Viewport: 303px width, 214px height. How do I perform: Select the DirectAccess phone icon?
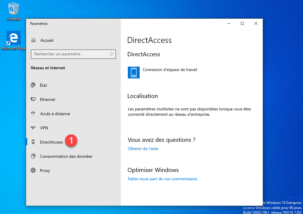click(33, 142)
